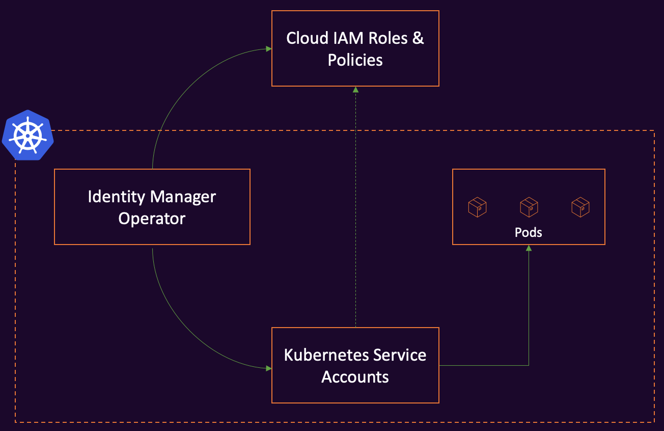Screen dimensions: 664x431
Task: Click dashed arrow's head below Cloud IAM box
Action: (x=355, y=90)
